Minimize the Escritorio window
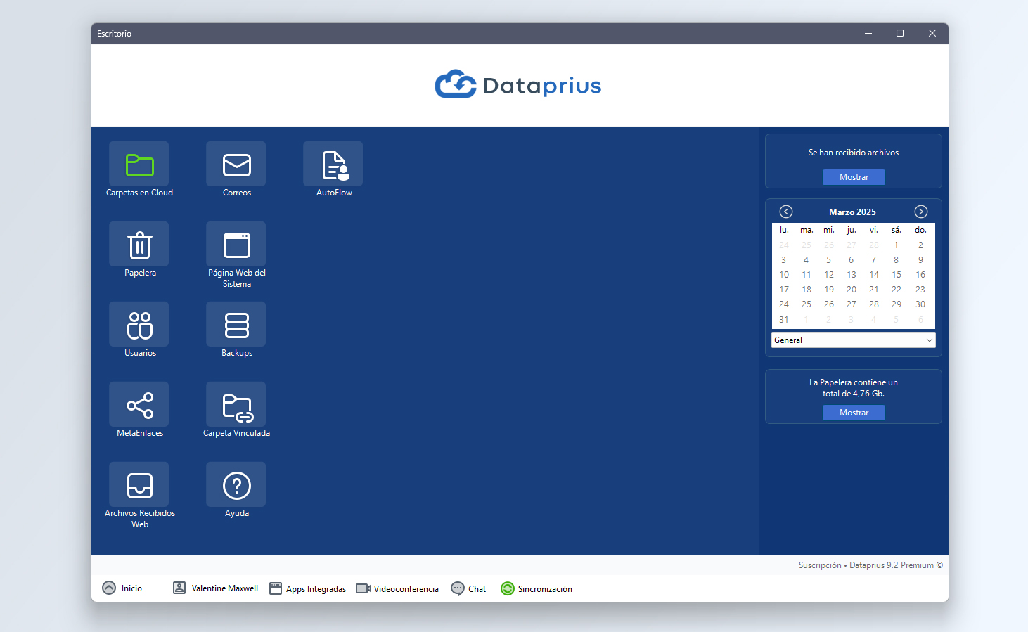This screenshot has width=1028, height=632. pos(868,33)
